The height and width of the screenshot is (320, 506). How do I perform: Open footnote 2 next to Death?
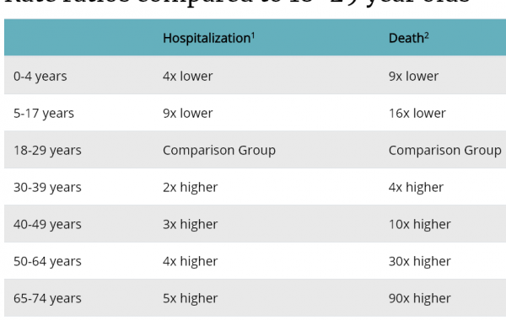[427, 35]
